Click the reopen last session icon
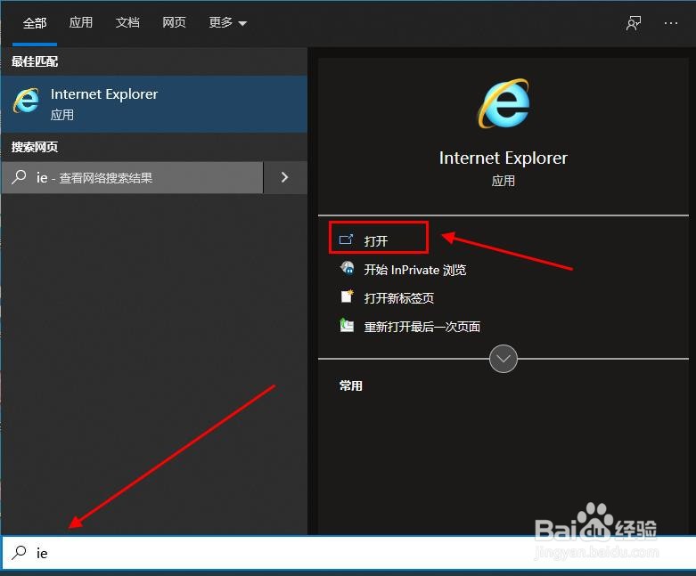This screenshot has height=576, width=696. 347,325
